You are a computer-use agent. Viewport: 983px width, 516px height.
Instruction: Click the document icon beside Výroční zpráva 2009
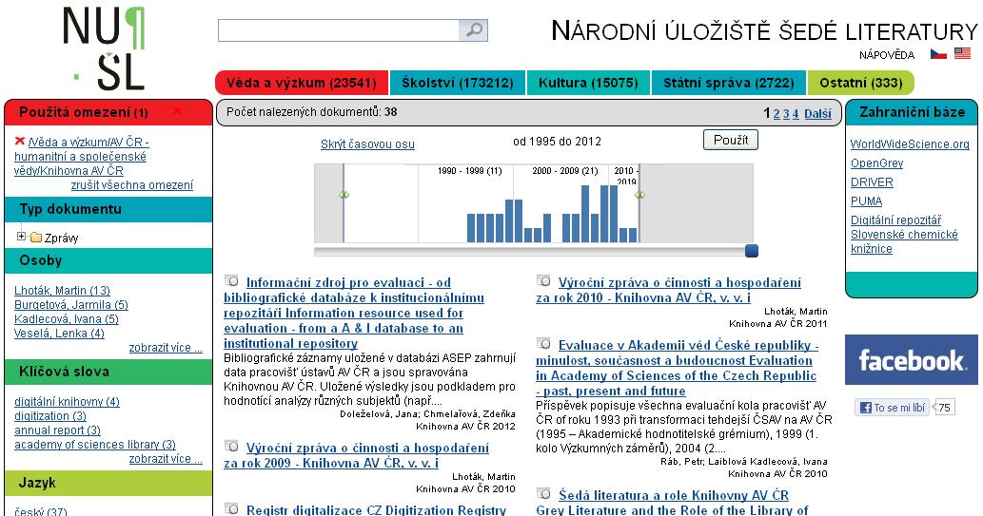click(x=232, y=446)
